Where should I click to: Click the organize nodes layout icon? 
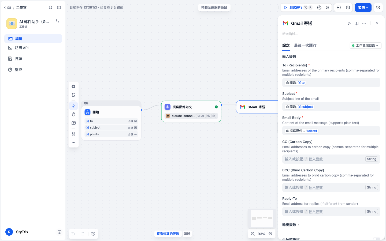(x=73, y=134)
